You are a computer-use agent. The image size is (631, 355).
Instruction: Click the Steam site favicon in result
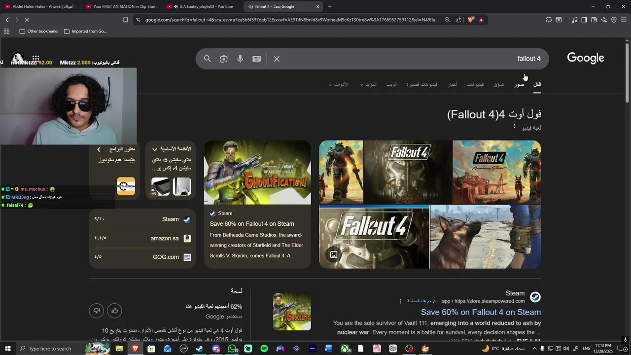tap(535, 297)
